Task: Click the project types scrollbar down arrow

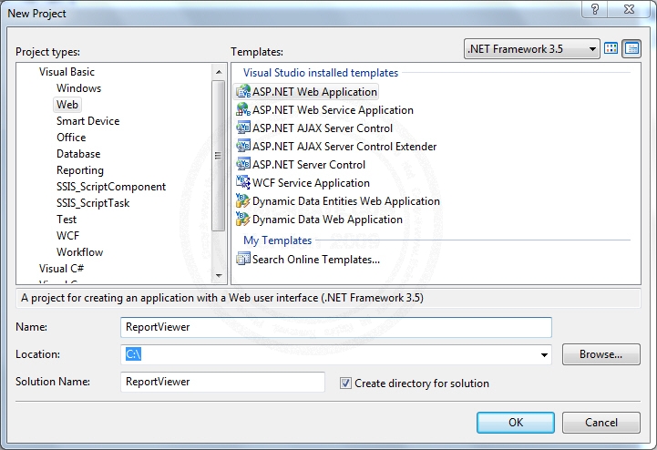Action: pos(219,274)
